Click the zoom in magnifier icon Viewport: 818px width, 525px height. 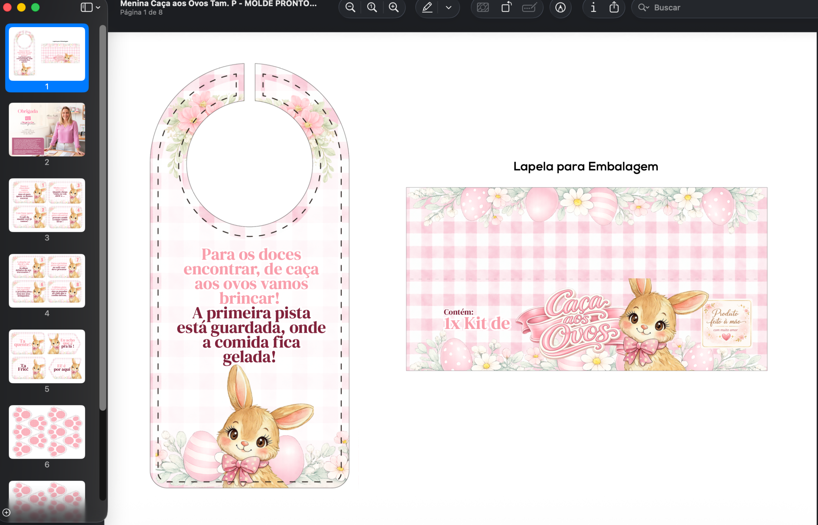click(x=394, y=7)
